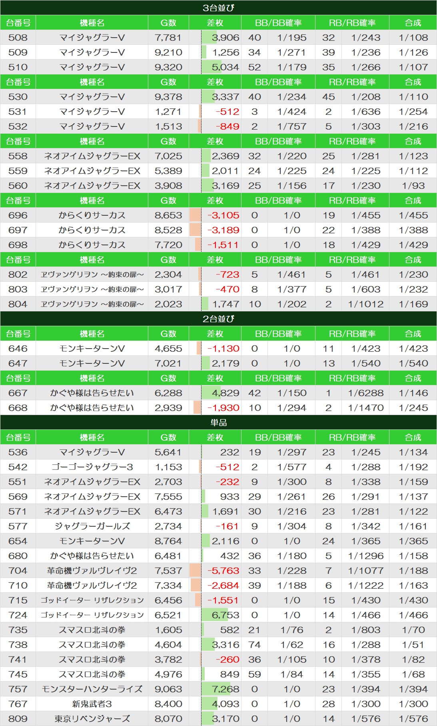
Task: Click -1,551 value in row 715
Action: 223,600
